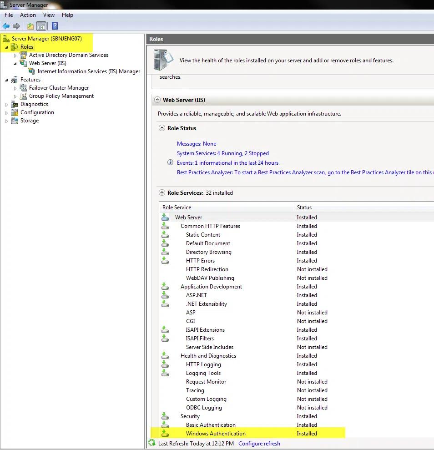Click the Server Manager root node icon
Screen dimensions: 434x450
click(6, 39)
